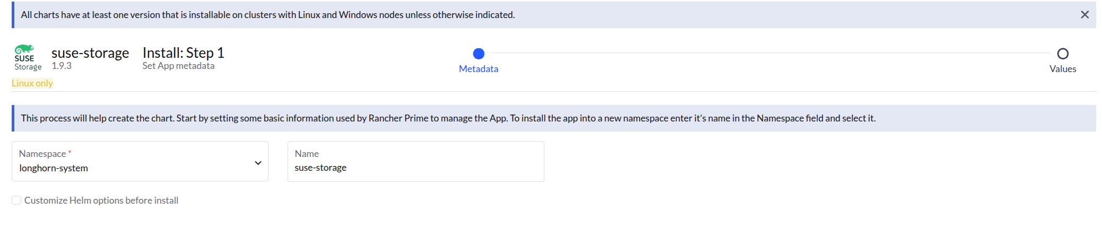This screenshot has height=227, width=1102.
Task: Open the Namespace dropdown chevron
Action: 258,163
